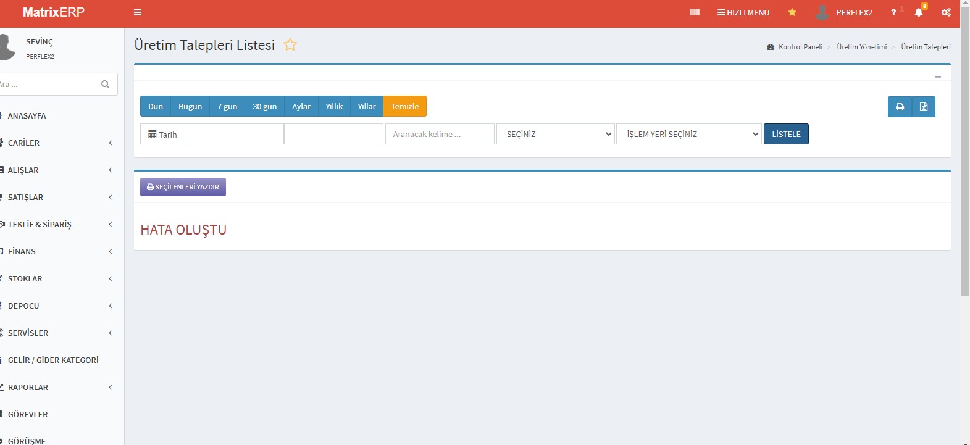Add page to favorites with the star outline
The height and width of the screenshot is (445, 970).
pyautogui.click(x=290, y=44)
